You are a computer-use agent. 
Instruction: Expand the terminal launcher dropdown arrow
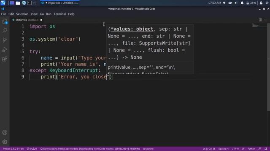(34, 3)
